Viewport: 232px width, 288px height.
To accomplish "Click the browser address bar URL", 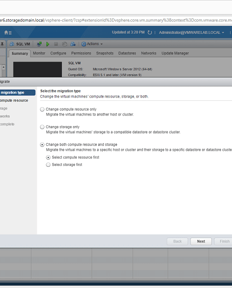I will click(x=116, y=20).
